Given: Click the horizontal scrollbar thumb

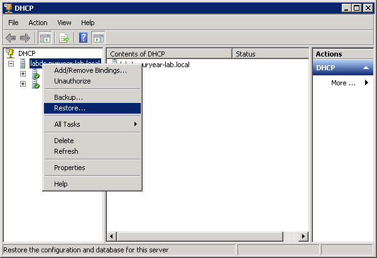Looking at the screenshot, I should [200, 237].
